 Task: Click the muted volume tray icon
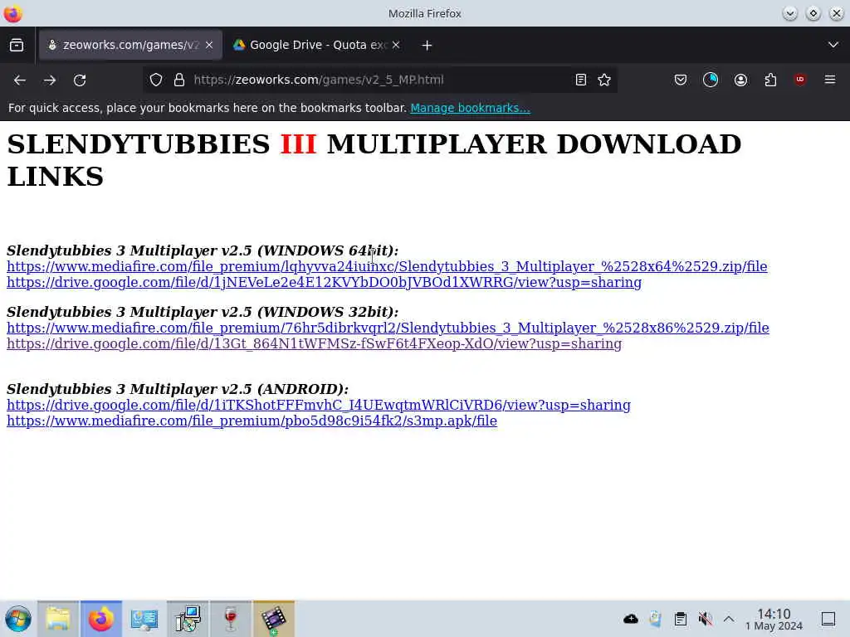click(705, 619)
